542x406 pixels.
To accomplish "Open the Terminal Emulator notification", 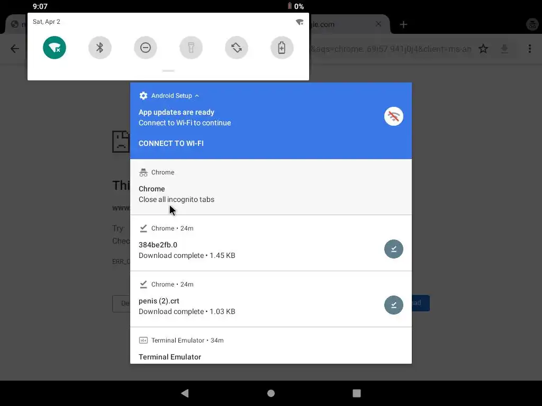I will (271, 346).
